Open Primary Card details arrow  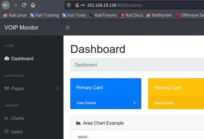coord(134,103)
